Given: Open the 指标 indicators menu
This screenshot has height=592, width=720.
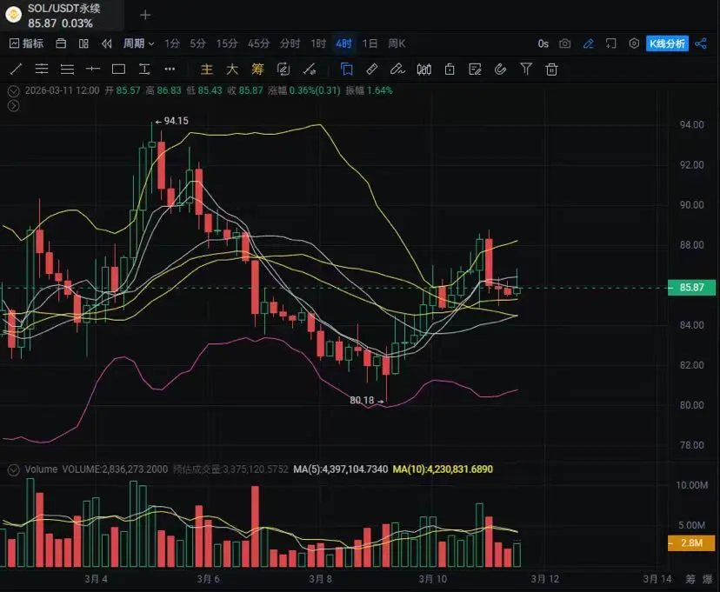Looking at the screenshot, I should point(26,43).
